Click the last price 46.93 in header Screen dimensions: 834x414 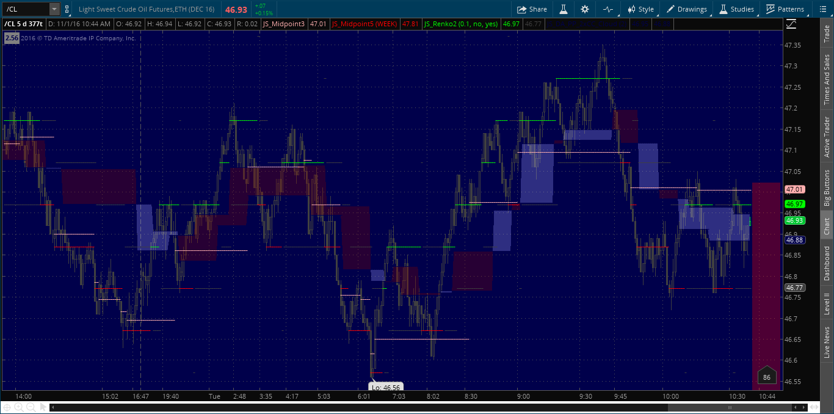(x=236, y=10)
